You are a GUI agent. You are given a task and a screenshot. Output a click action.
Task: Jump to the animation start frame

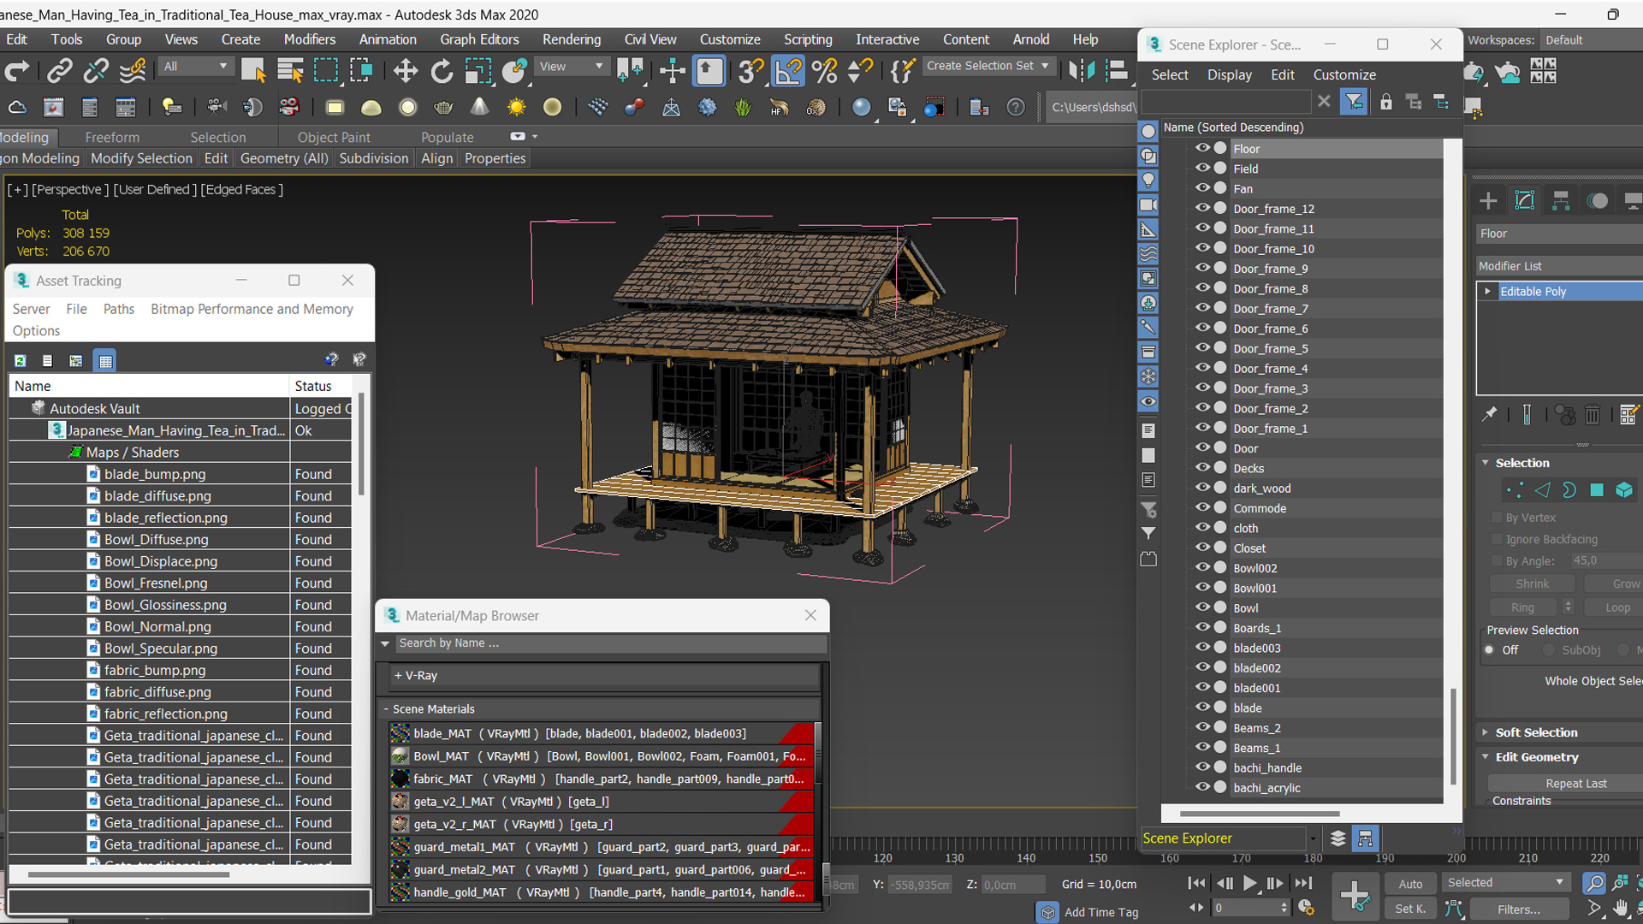pyautogui.click(x=1196, y=883)
